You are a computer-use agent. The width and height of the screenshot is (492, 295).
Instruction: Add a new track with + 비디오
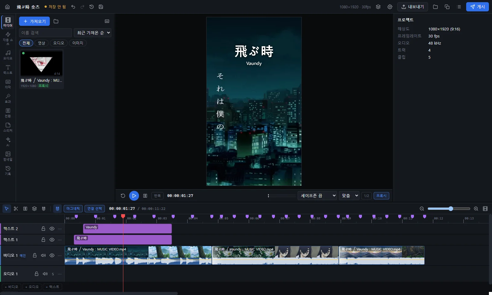point(12,287)
